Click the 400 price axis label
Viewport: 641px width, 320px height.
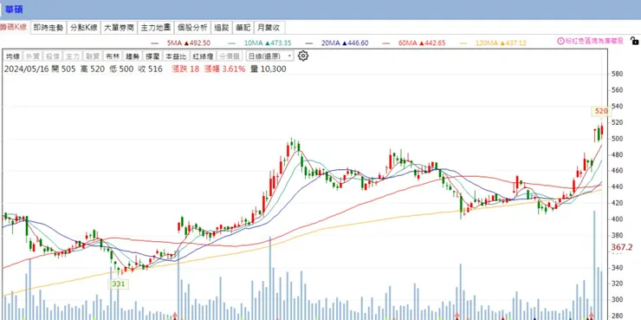(x=617, y=219)
